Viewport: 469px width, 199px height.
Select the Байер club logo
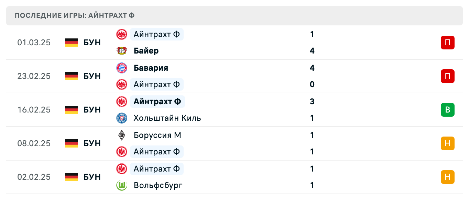point(122,51)
